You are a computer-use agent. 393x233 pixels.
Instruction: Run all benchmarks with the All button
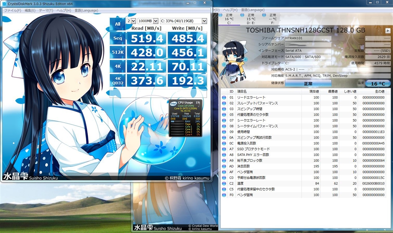click(117, 24)
